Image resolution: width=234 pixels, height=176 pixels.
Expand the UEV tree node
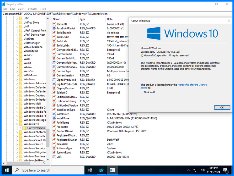click(x=17, y=19)
